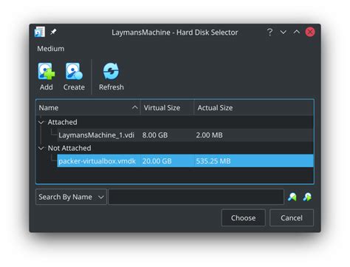Find previous matching item icon
Viewport: 350px width, 267px height.
(292, 197)
